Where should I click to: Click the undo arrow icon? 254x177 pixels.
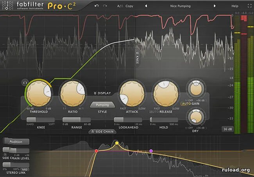pos(97,6)
